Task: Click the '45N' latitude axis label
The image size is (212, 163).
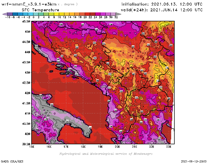Action: (27, 32)
